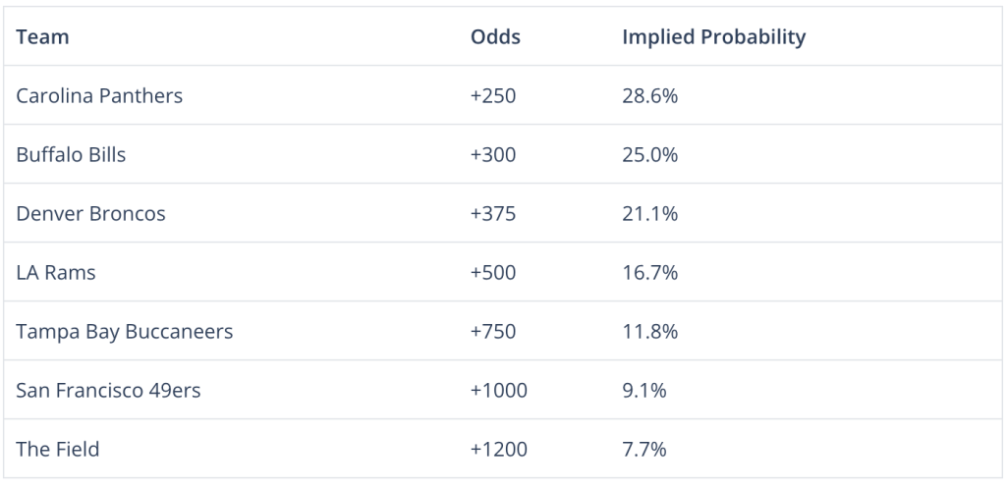Click the +1000 odds value
Screen dimensions: 1006x490
coord(498,390)
